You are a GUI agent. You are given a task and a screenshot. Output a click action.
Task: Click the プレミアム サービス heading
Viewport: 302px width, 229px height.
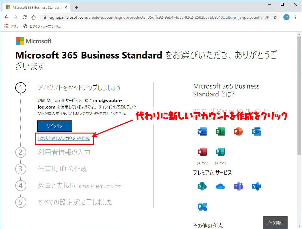[x=212, y=172]
